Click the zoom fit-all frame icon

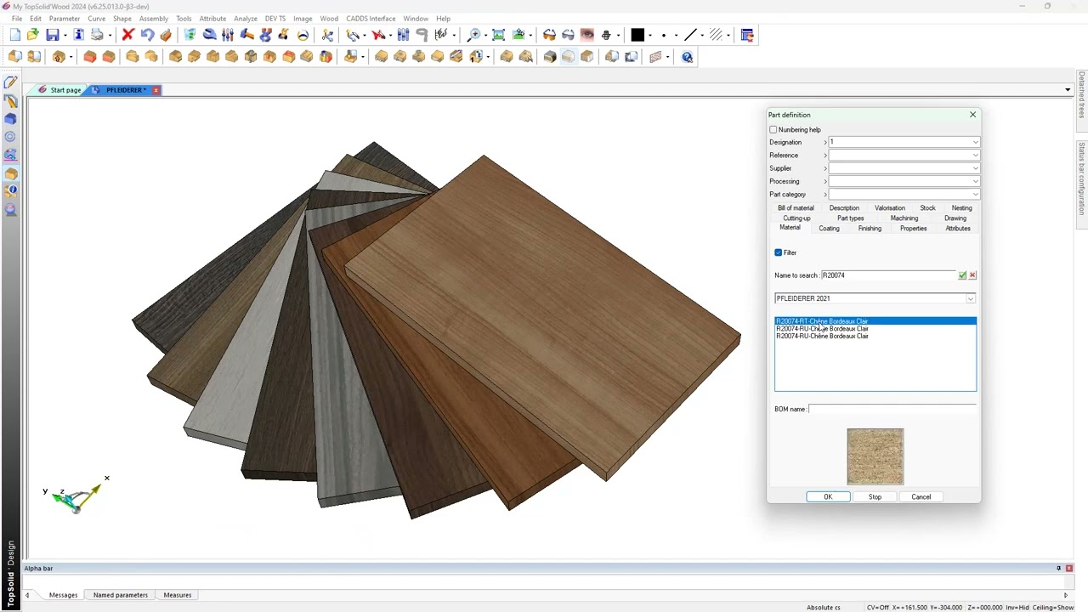(499, 35)
